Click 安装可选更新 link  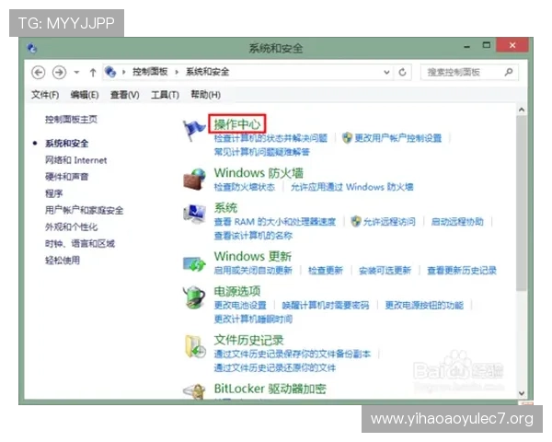pos(385,271)
